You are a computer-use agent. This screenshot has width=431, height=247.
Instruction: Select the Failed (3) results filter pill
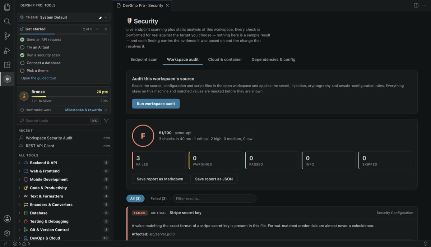click(158, 198)
